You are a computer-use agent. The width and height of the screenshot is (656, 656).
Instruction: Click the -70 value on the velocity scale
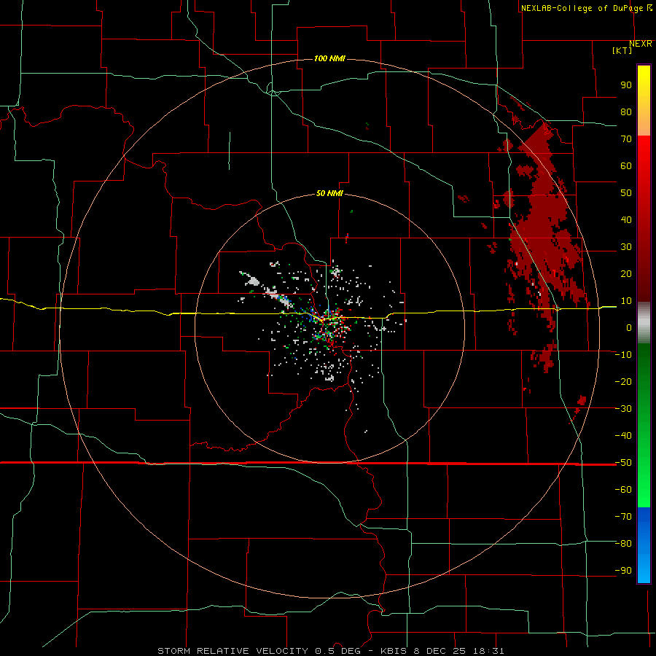pyautogui.click(x=623, y=517)
